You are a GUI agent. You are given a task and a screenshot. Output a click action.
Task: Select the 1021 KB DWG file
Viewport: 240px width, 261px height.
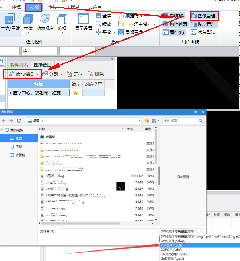[97, 176]
